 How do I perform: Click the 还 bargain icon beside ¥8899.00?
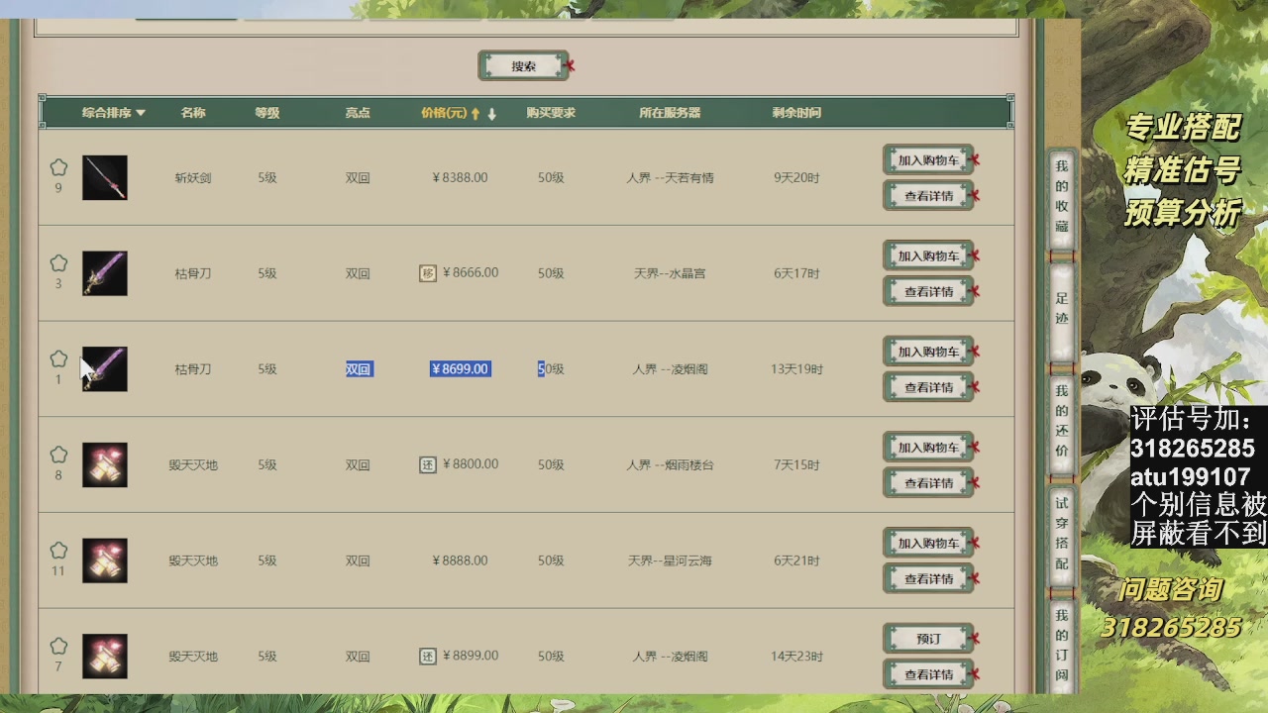point(428,656)
